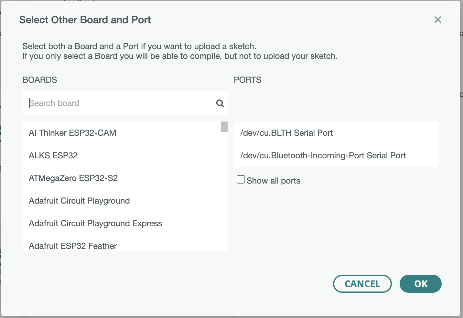
Task: Choose ATMegaZero ESP32-S2 from board list
Action: [122, 178]
